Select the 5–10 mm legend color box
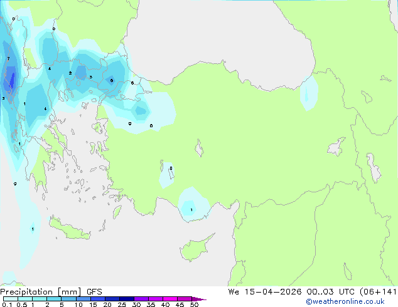This screenshot has height=307, width=398. (x=69, y=299)
